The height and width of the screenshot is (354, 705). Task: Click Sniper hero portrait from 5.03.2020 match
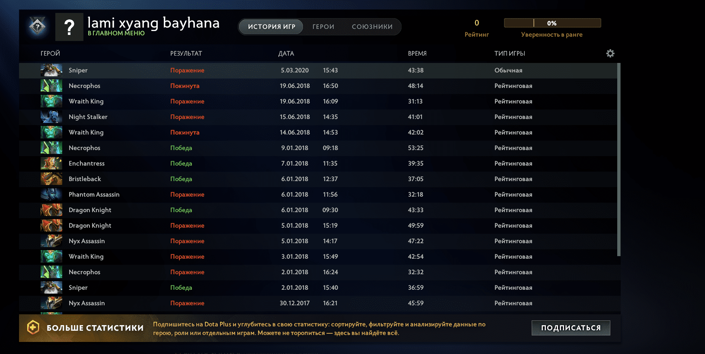coord(51,70)
